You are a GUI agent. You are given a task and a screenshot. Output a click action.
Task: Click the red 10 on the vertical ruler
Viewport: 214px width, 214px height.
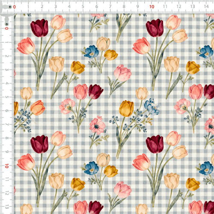[7, 166]
